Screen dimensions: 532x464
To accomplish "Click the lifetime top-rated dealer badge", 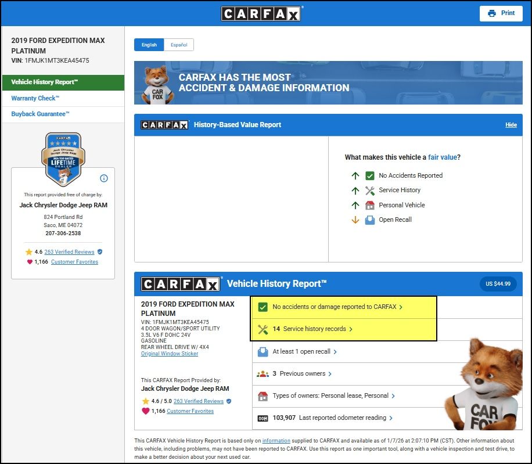I will [x=63, y=159].
